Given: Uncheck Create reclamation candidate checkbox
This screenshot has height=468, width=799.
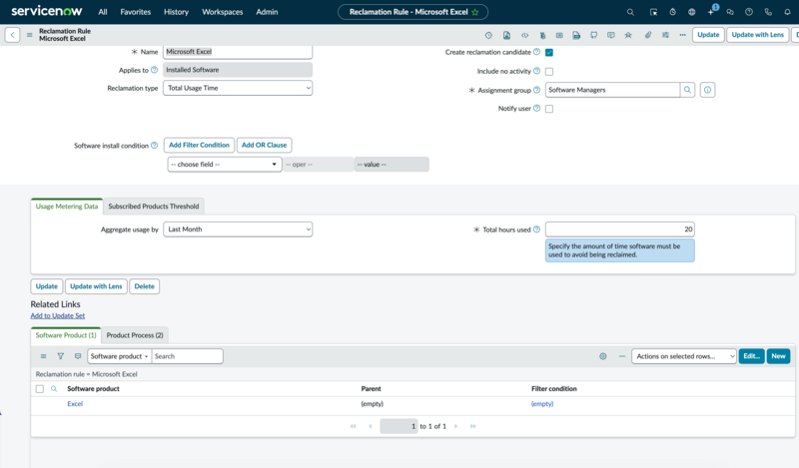Looking at the screenshot, I should point(548,52).
